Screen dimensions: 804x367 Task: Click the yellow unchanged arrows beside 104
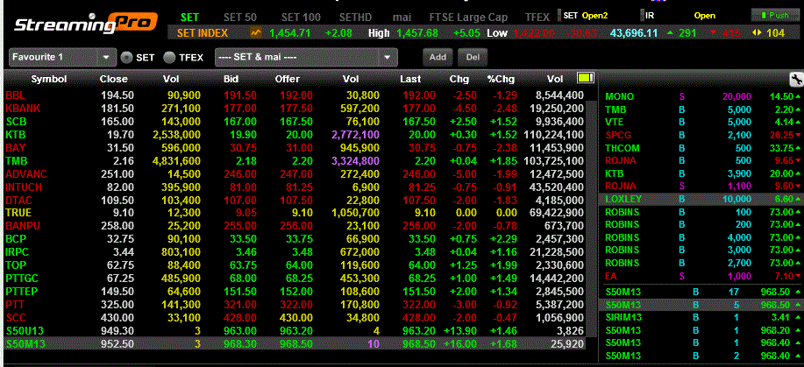pos(757,33)
